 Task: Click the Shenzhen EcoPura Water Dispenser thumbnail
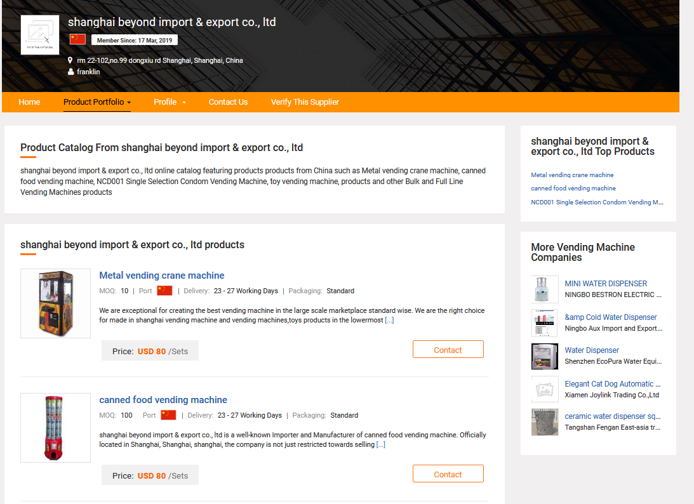(x=545, y=356)
